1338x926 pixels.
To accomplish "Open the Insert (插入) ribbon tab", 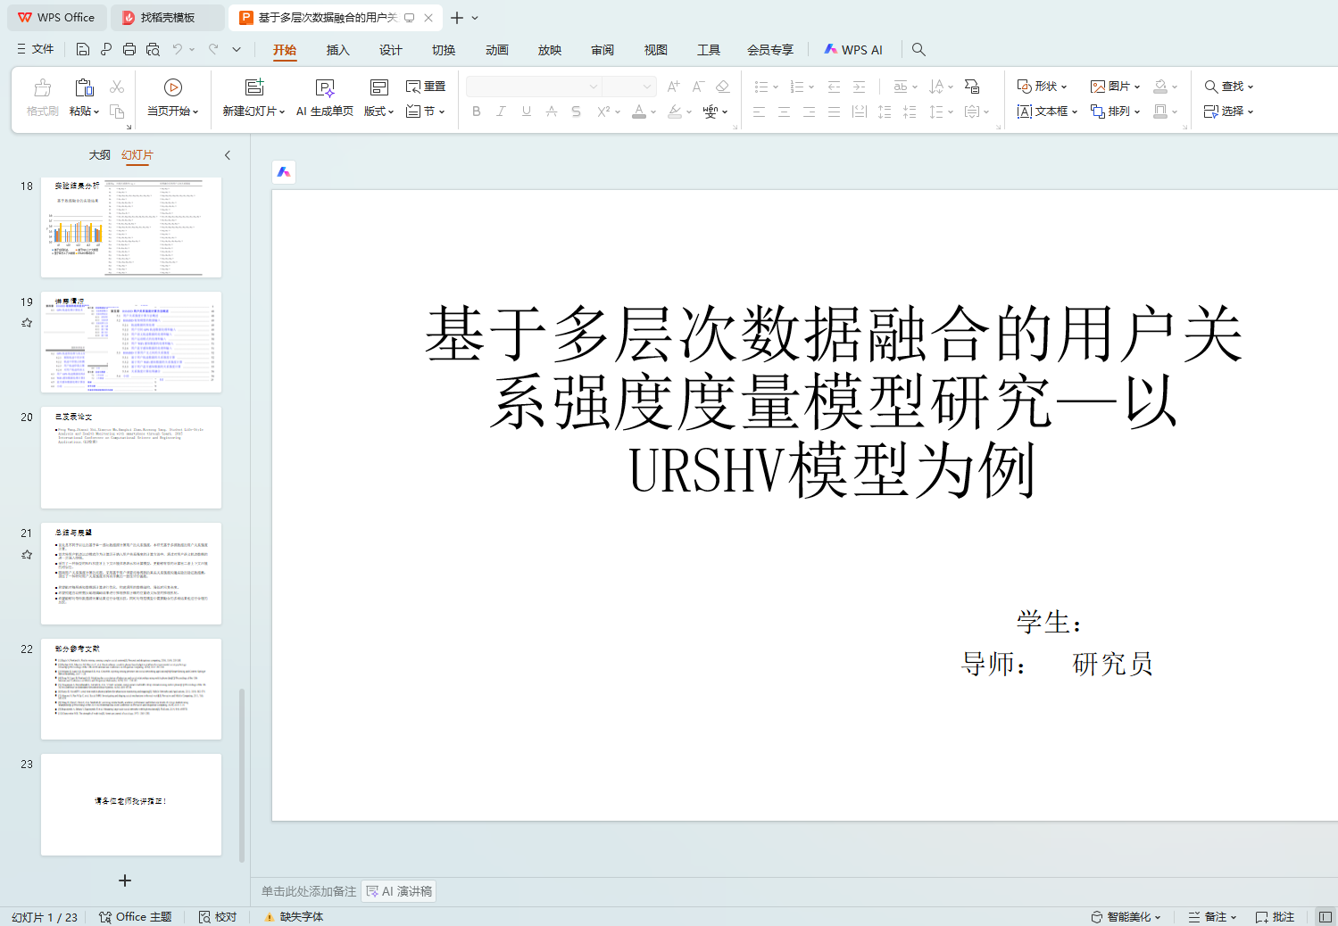I will tap(337, 50).
